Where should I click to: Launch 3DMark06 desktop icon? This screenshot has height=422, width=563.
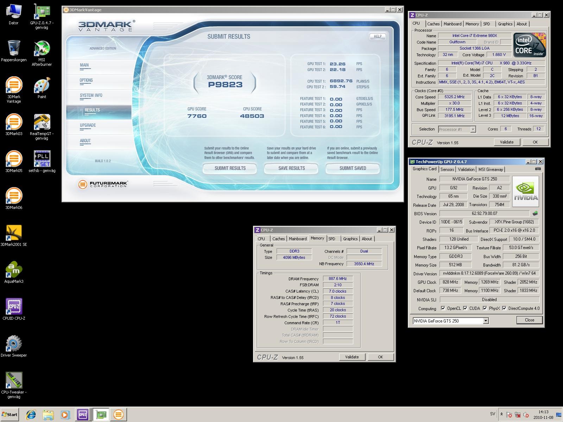coord(14,199)
